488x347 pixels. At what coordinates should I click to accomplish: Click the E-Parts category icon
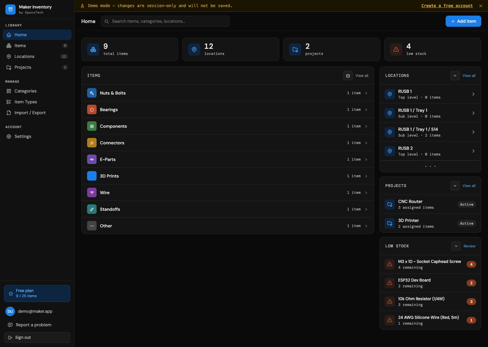92,159
